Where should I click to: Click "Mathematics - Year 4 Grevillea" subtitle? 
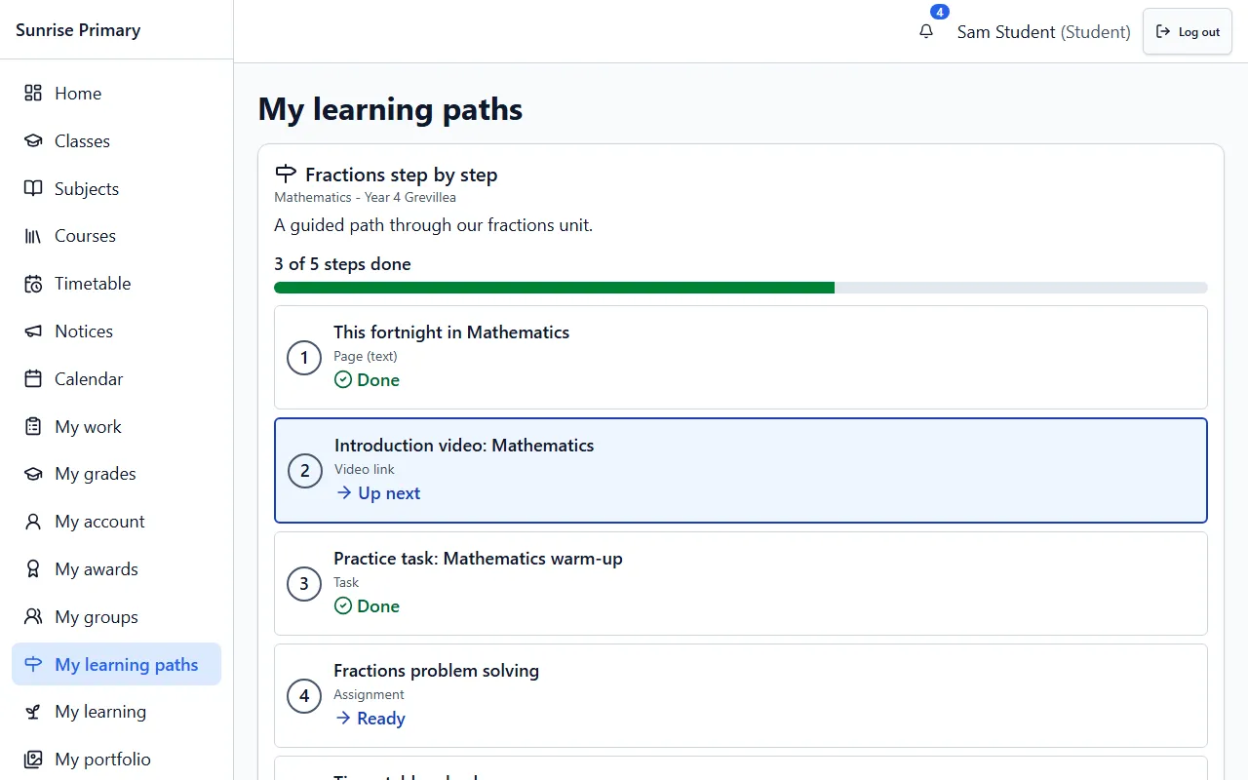coord(365,197)
